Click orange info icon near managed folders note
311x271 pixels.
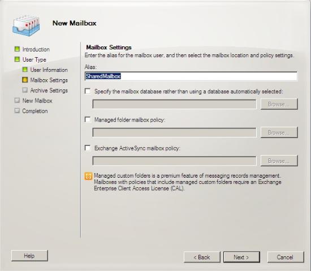click(88, 176)
